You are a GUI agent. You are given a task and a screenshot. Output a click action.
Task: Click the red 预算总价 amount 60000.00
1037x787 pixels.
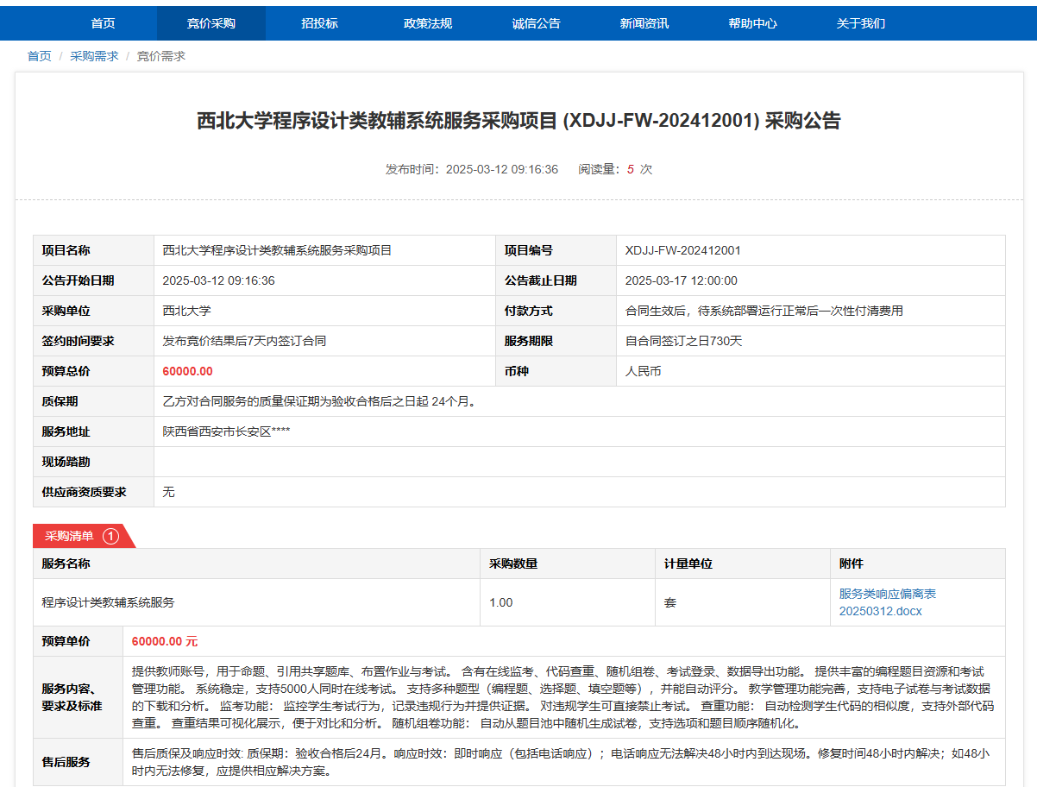coord(187,372)
